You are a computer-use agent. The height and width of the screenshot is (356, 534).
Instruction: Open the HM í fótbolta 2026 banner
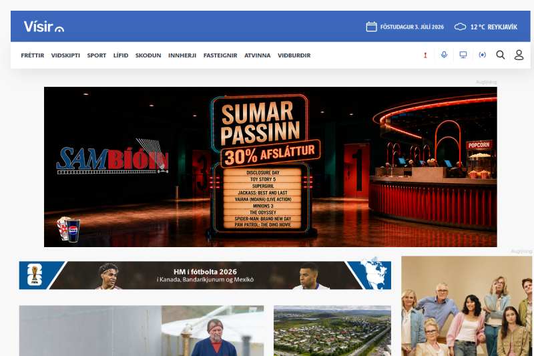205,275
